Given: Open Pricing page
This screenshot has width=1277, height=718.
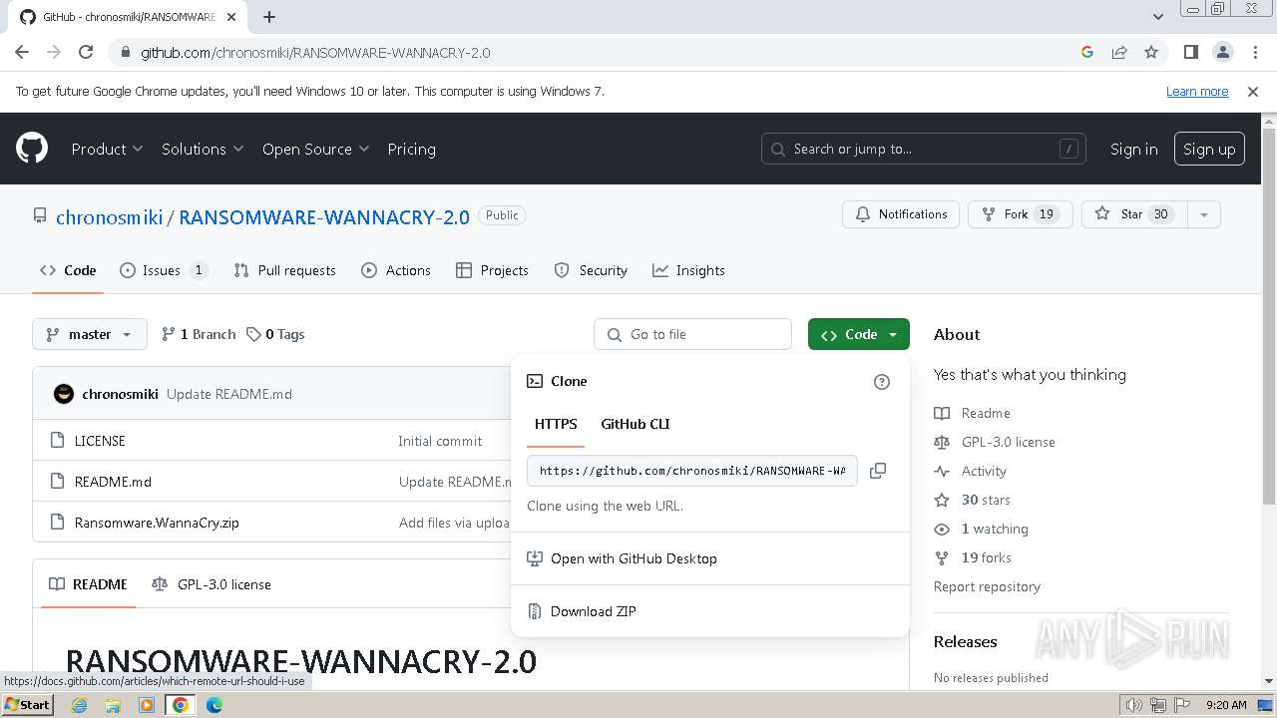Looking at the screenshot, I should [411, 149].
